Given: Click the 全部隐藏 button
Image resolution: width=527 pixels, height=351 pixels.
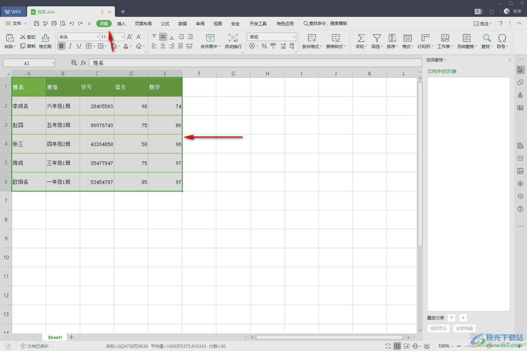Looking at the screenshot, I should 464,329.
